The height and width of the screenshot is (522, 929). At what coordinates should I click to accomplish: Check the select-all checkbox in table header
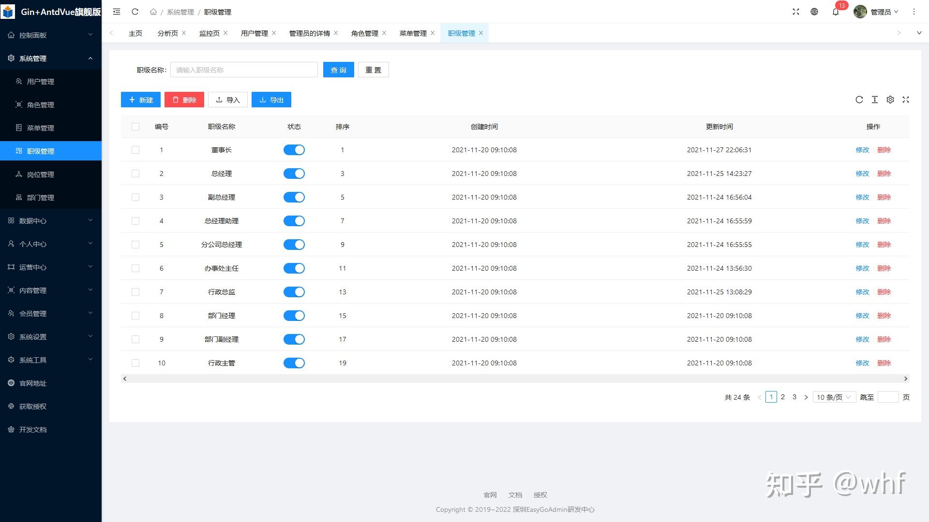pos(135,127)
